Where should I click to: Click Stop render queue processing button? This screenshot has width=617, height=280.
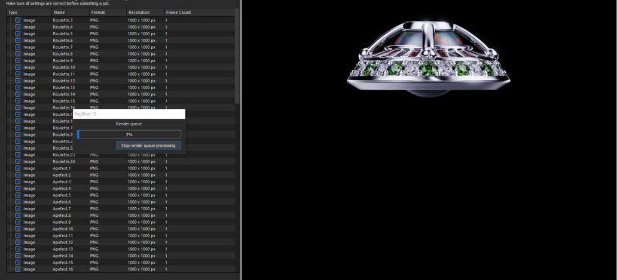[148, 145]
